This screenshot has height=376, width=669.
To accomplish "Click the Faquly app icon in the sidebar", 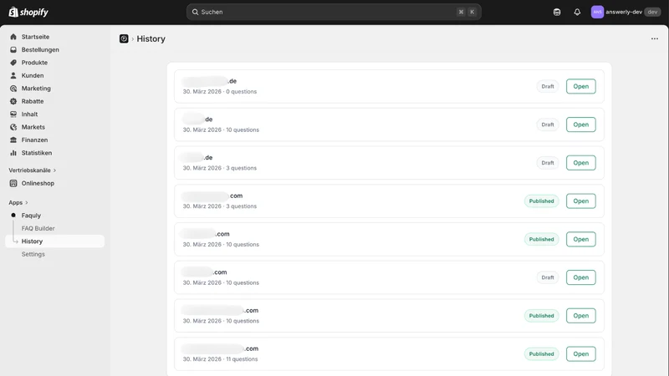I will [13, 216].
